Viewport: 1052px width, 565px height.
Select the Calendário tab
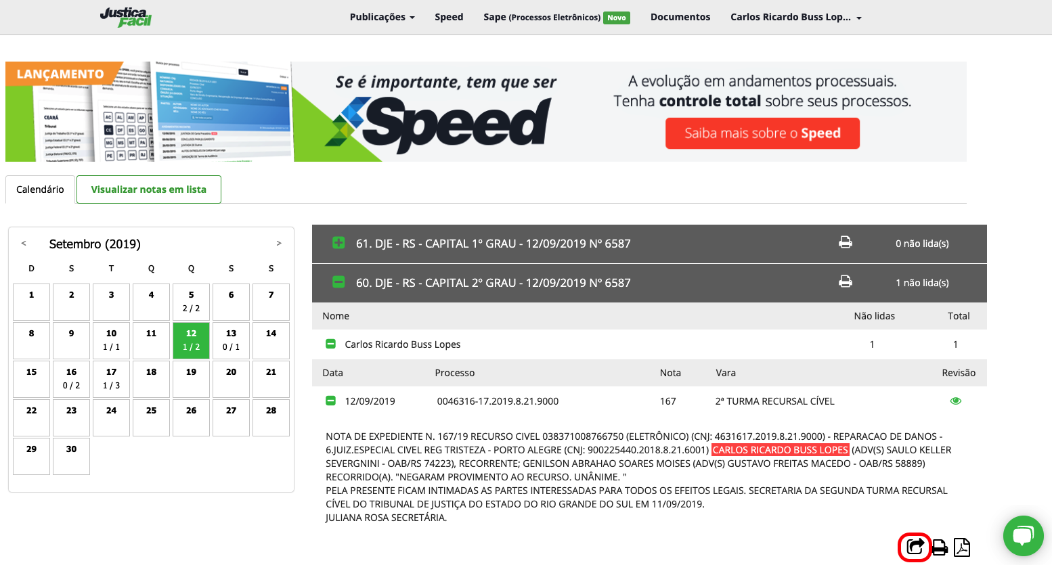(40, 189)
